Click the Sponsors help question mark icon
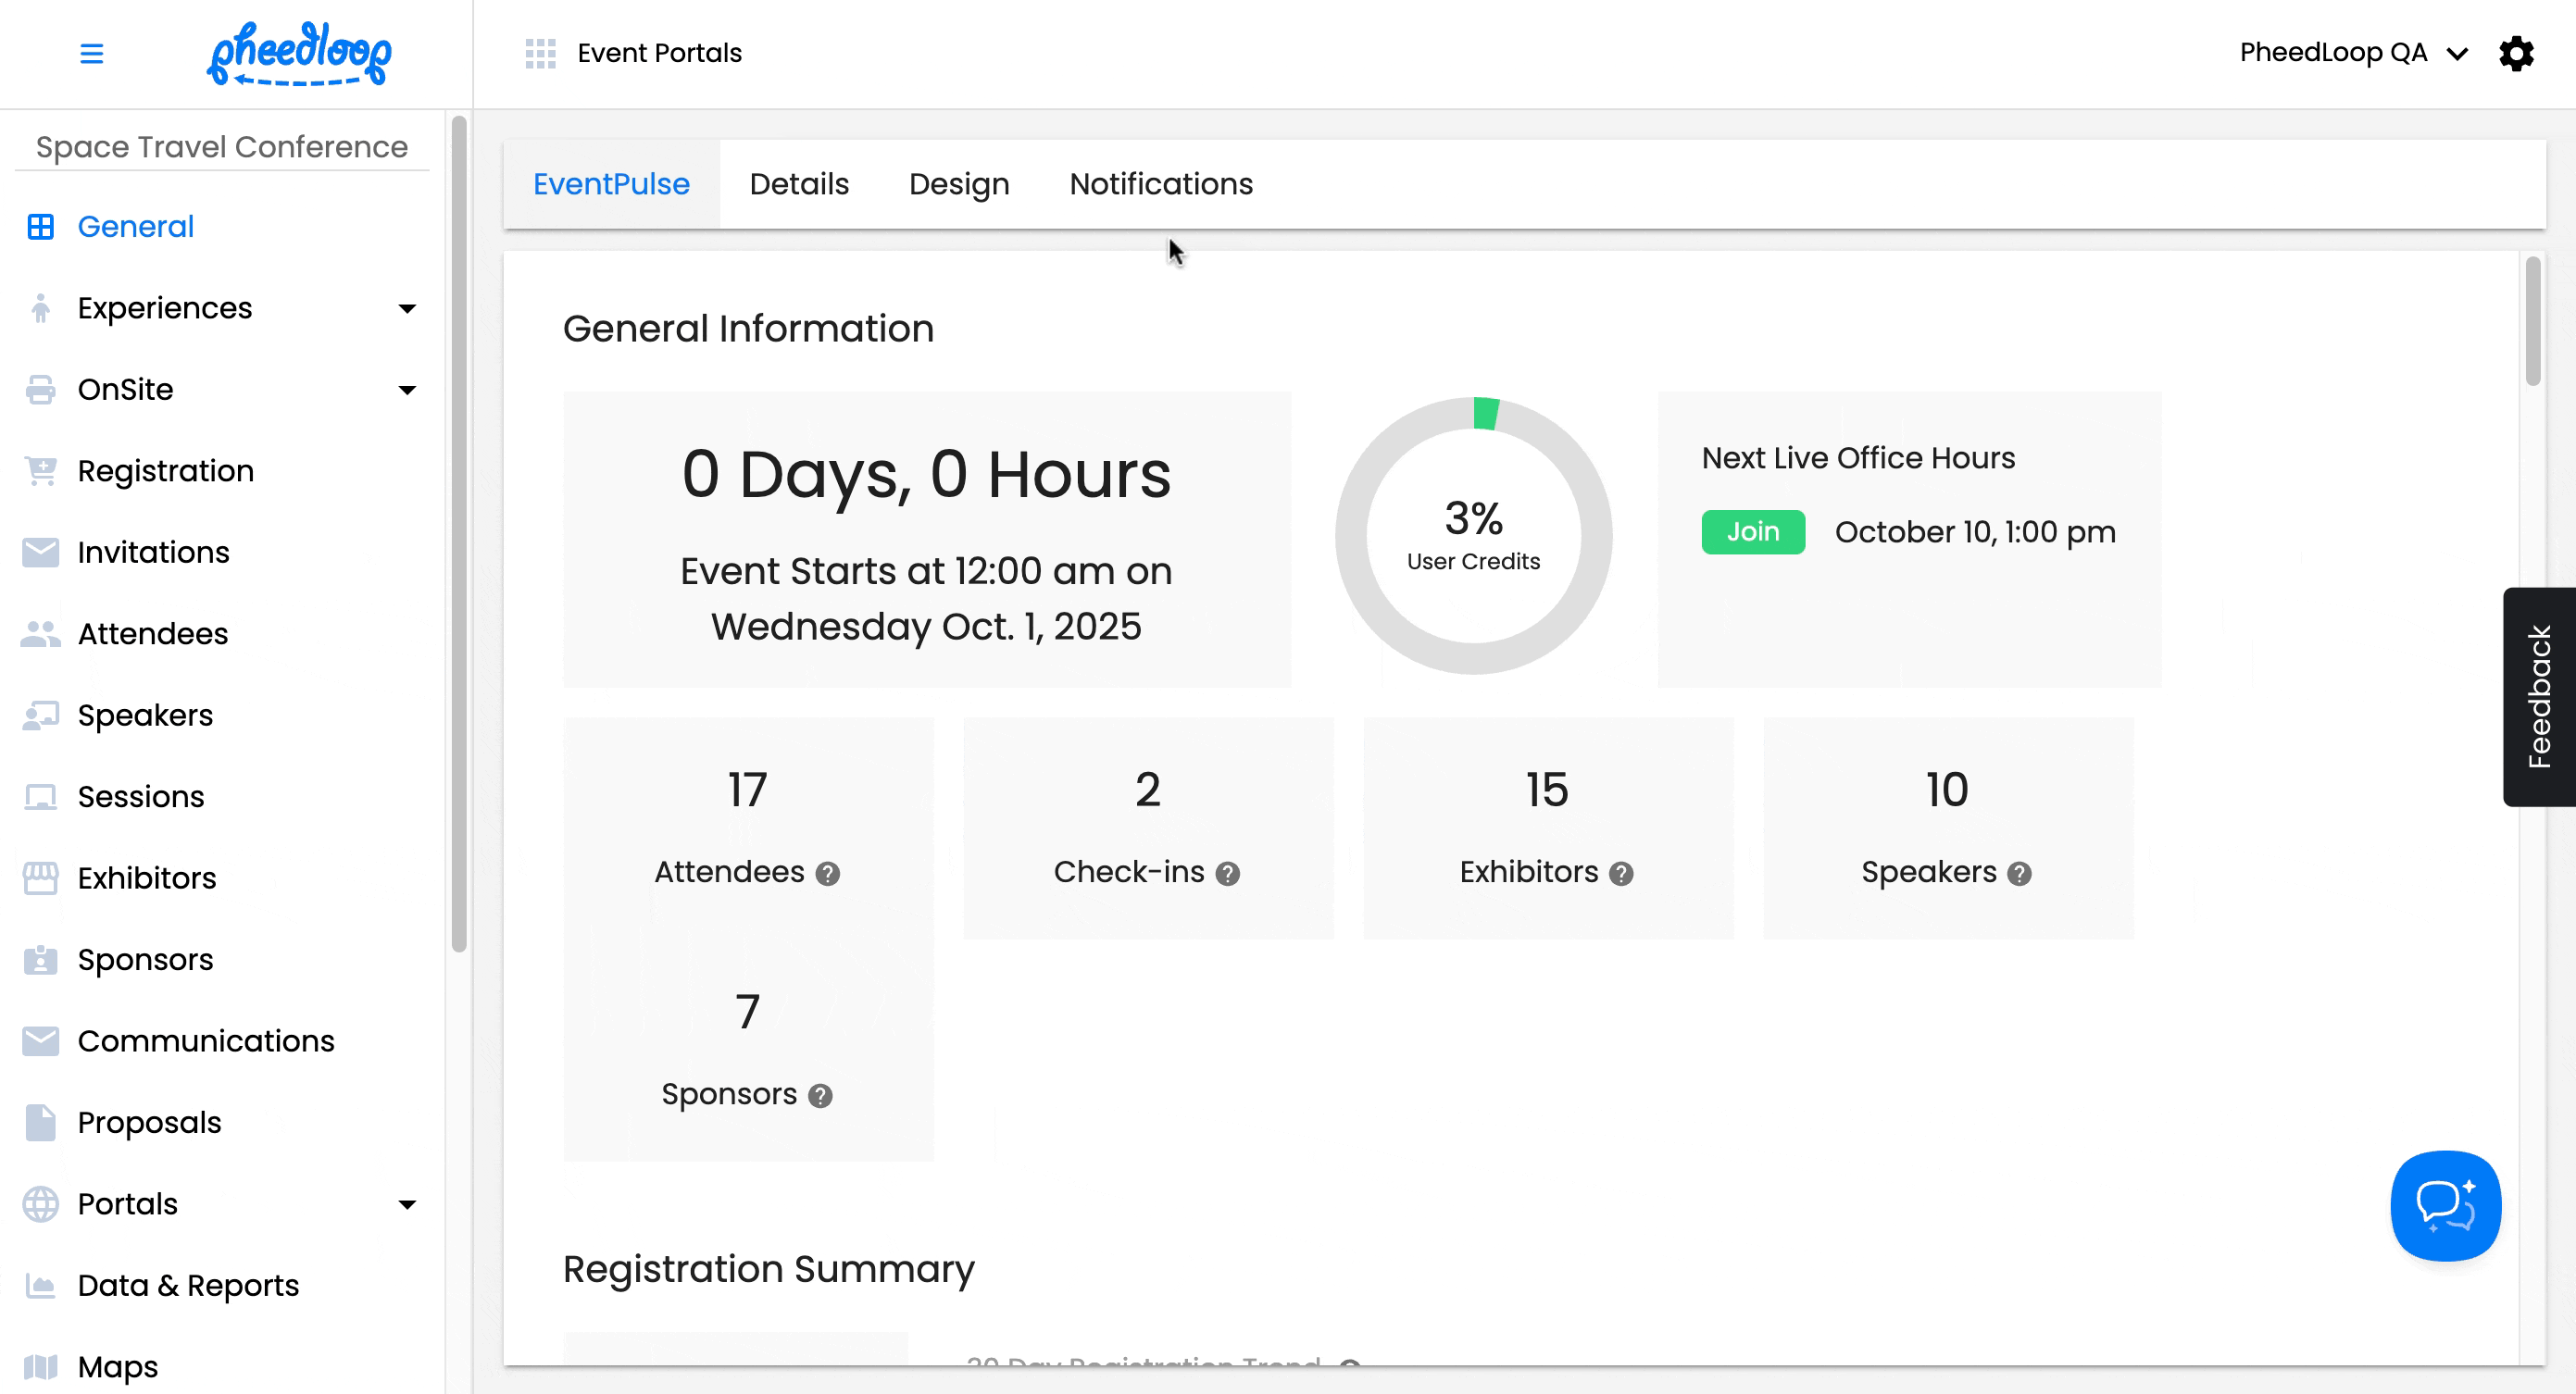The width and height of the screenshot is (2576, 1394). point(820,1095)
